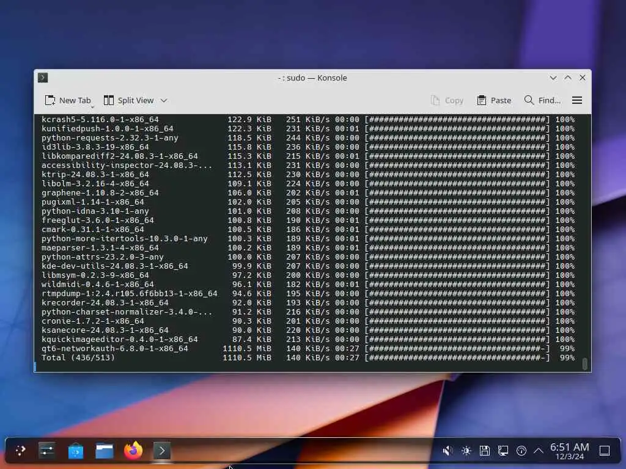
Task: Click the Total (436/513) line
Action: pyautogui.click(x=308, y=358)
